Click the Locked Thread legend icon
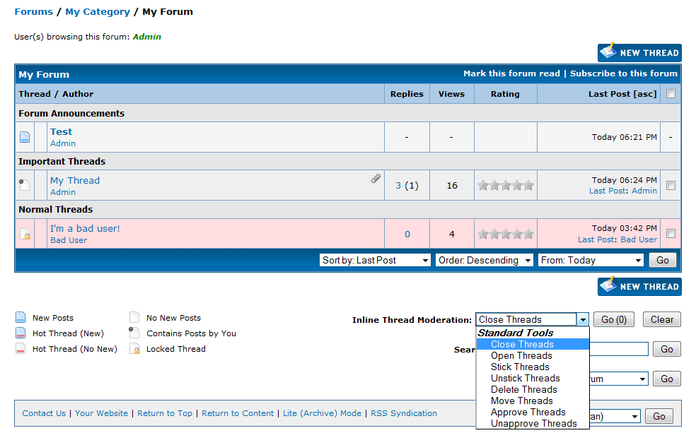The width and height of the screenshot is (696, 433). [134, 349]
